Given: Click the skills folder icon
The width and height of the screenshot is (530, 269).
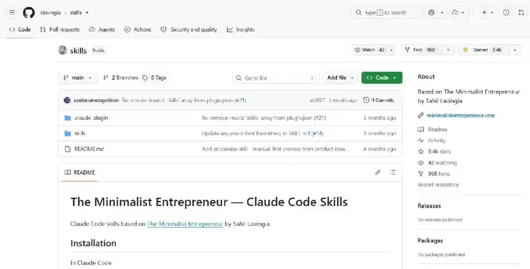Looking at the screenshot, I should pyautogui.click(x=68, y=134).
